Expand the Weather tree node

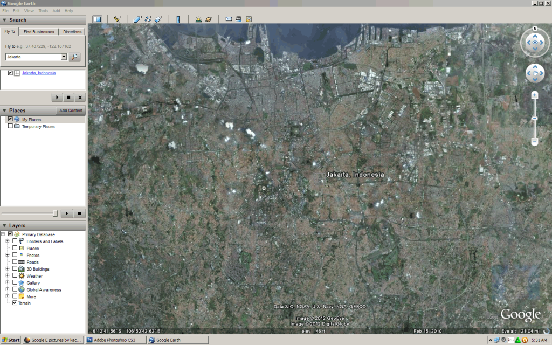click(8, 275)
